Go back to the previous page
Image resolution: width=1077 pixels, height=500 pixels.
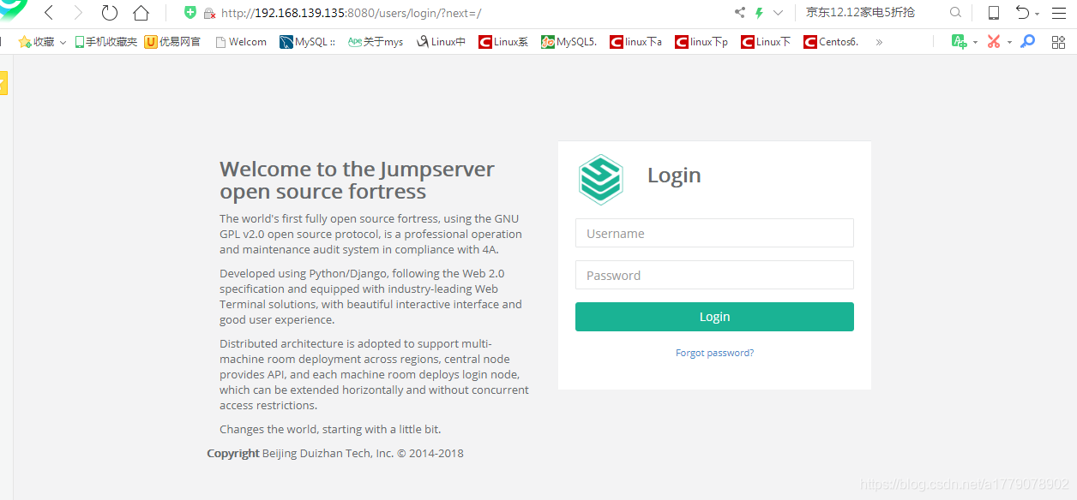click(x=49, y=13)
